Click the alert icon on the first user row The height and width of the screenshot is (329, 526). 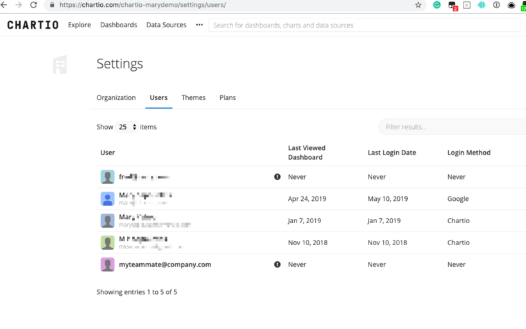277,177
